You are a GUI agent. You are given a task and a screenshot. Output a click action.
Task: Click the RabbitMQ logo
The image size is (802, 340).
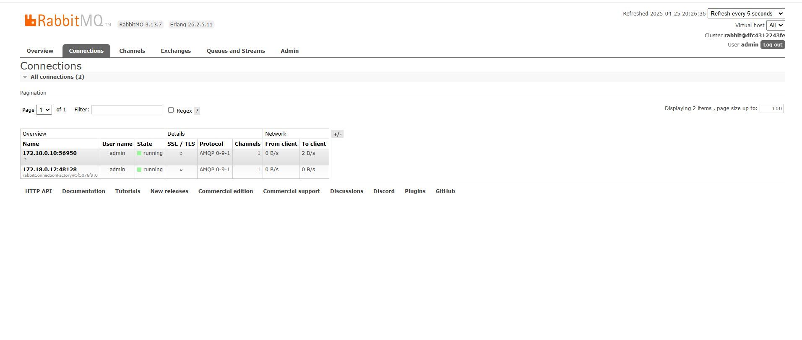click(x=68, y=21)
